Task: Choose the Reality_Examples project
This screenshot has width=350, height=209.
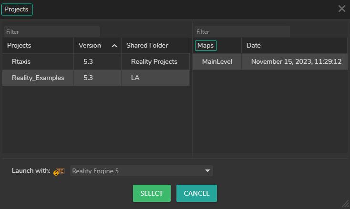Action: coord(38,78)
